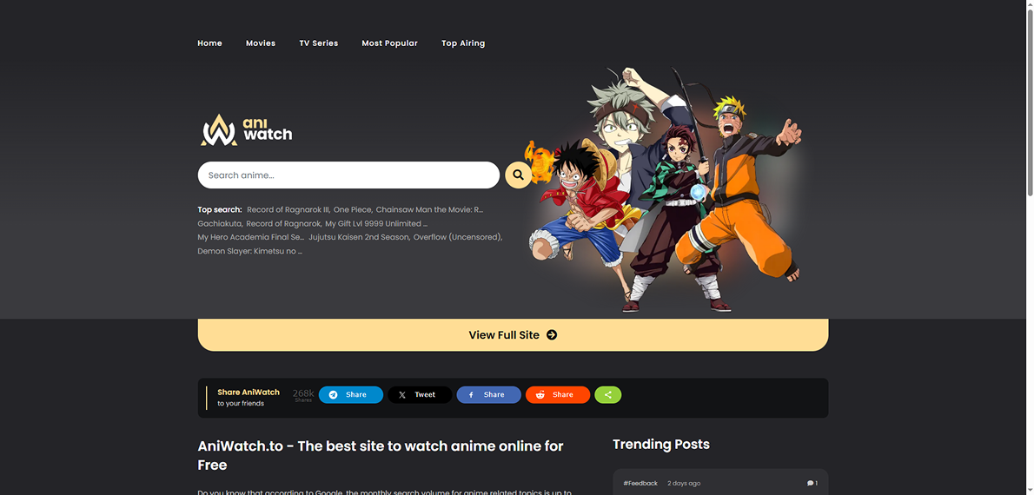Open the green more-sharing options button
Viewport: 1034px width, 495px height.
608,395
